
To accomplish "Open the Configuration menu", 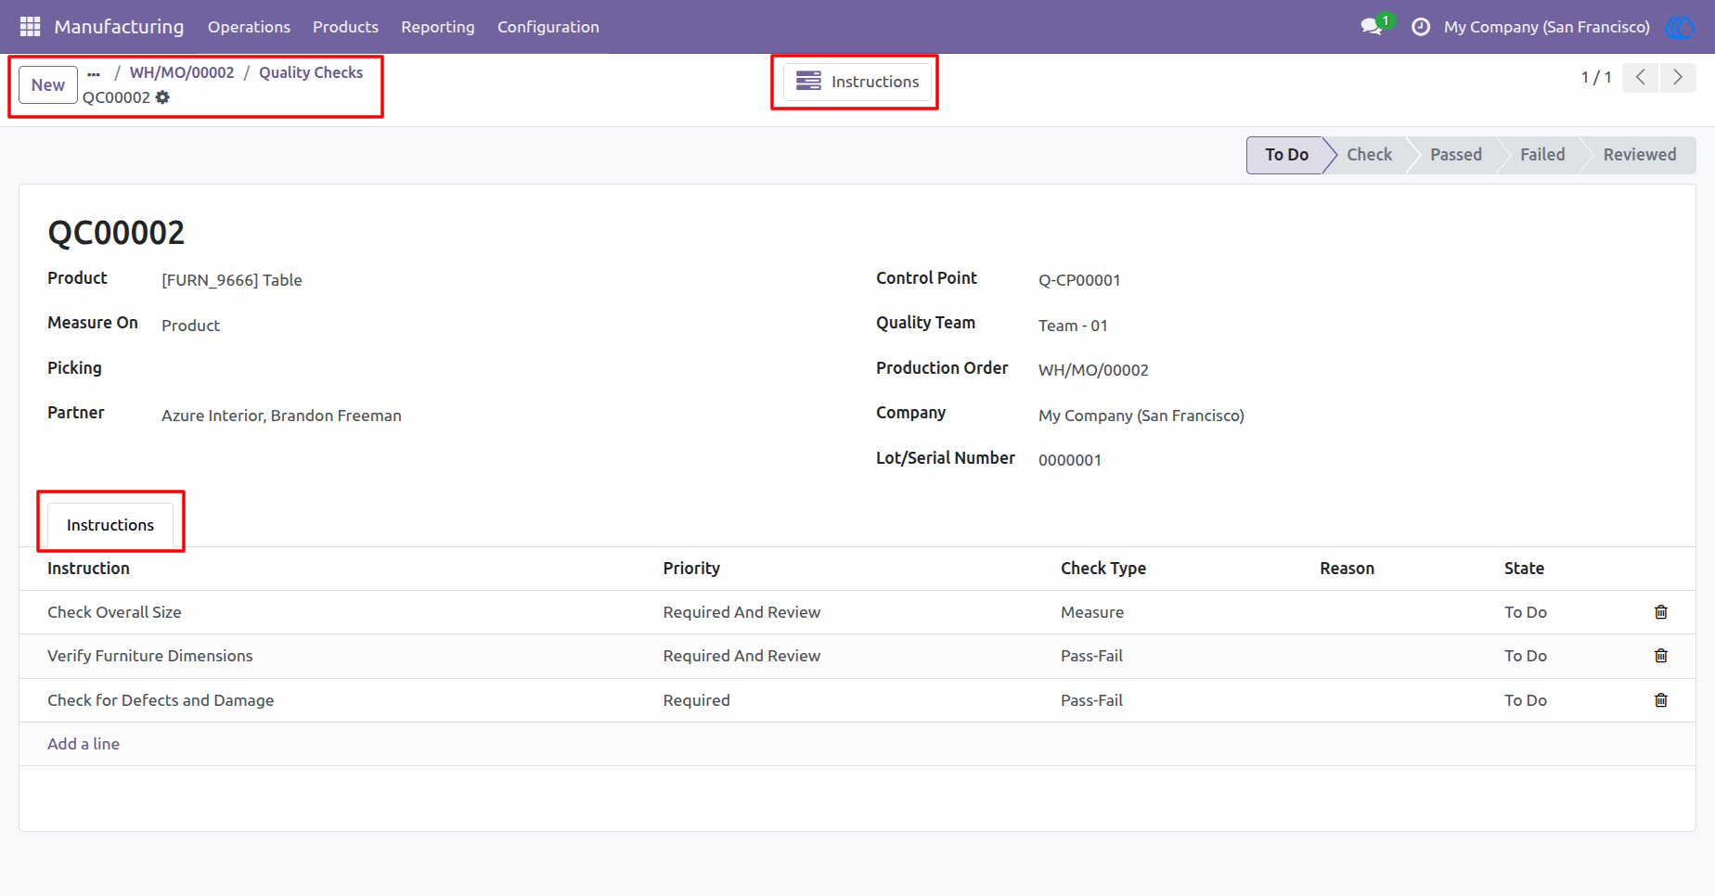I will point(548,27).
